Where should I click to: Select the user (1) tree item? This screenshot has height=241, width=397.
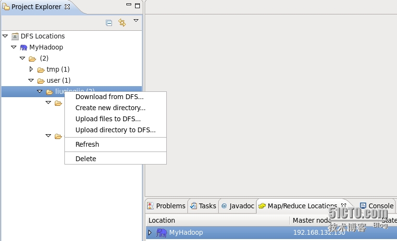pos(59,80)
